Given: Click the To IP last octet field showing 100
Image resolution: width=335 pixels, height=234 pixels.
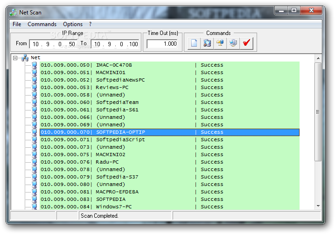Looking at the screenshot, I should coord(133,44).
